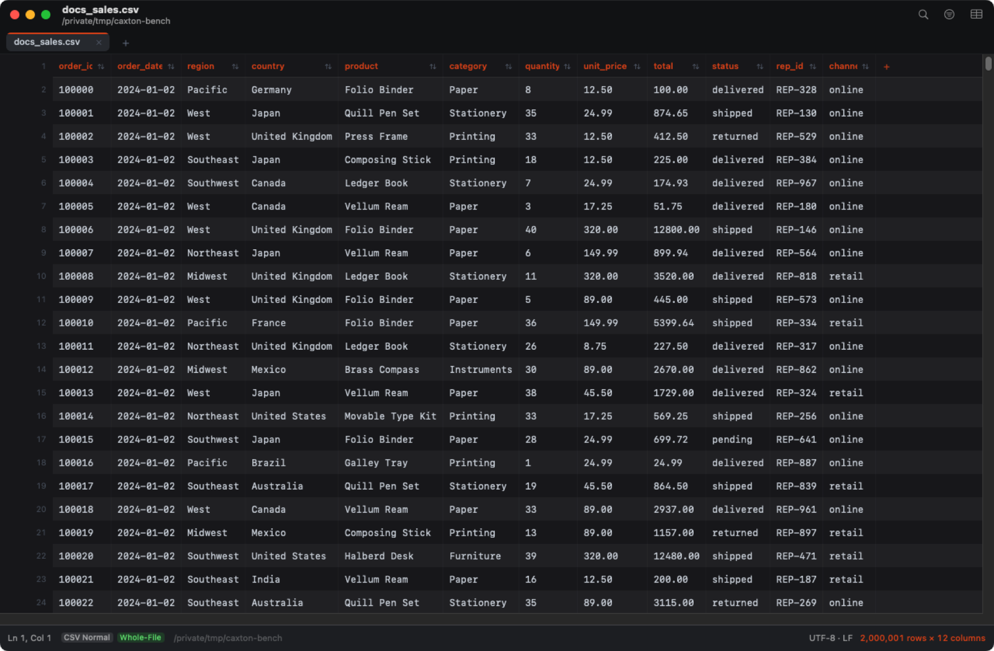994x651 pixels.
Task: Select row number 10 in gutter
Action: pyautogui.click(x=41, y=276)
